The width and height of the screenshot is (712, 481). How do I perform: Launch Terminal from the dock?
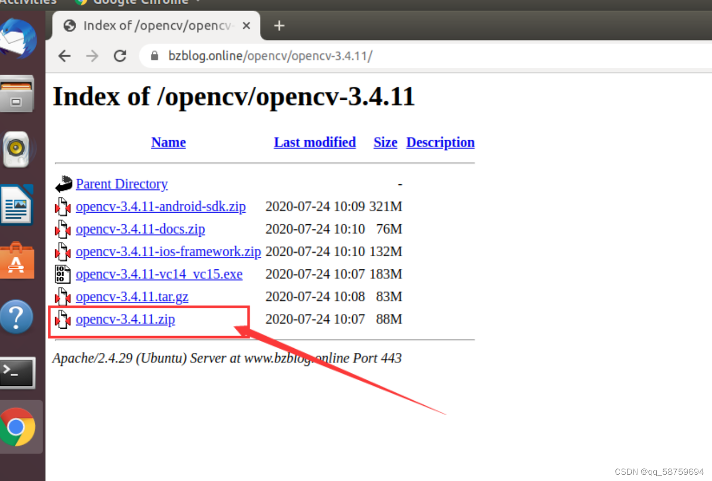[x=22, y=373]
